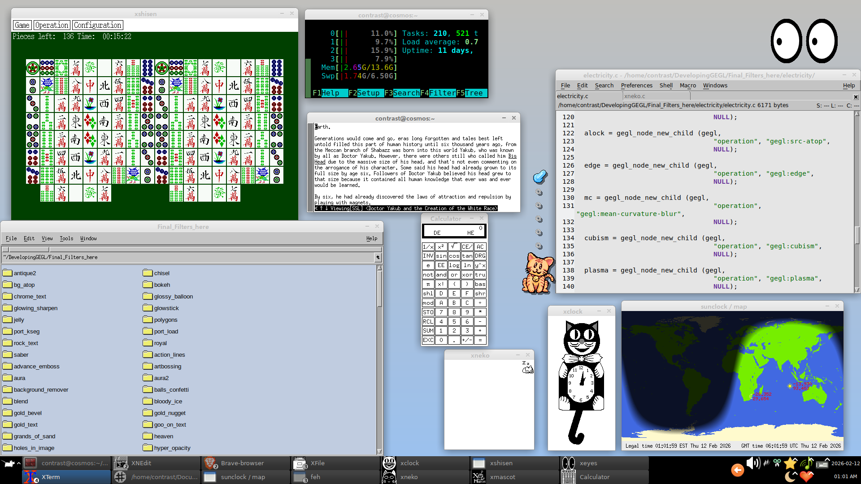Click the speaker volume tray icon
The width and height of the screenshot is (861, 484).
(x=752, y=463)
